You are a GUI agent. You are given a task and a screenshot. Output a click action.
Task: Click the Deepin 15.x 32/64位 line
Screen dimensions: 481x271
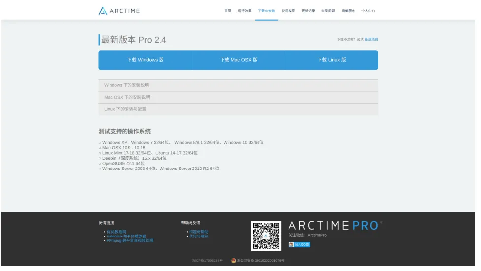pos(134,158)
